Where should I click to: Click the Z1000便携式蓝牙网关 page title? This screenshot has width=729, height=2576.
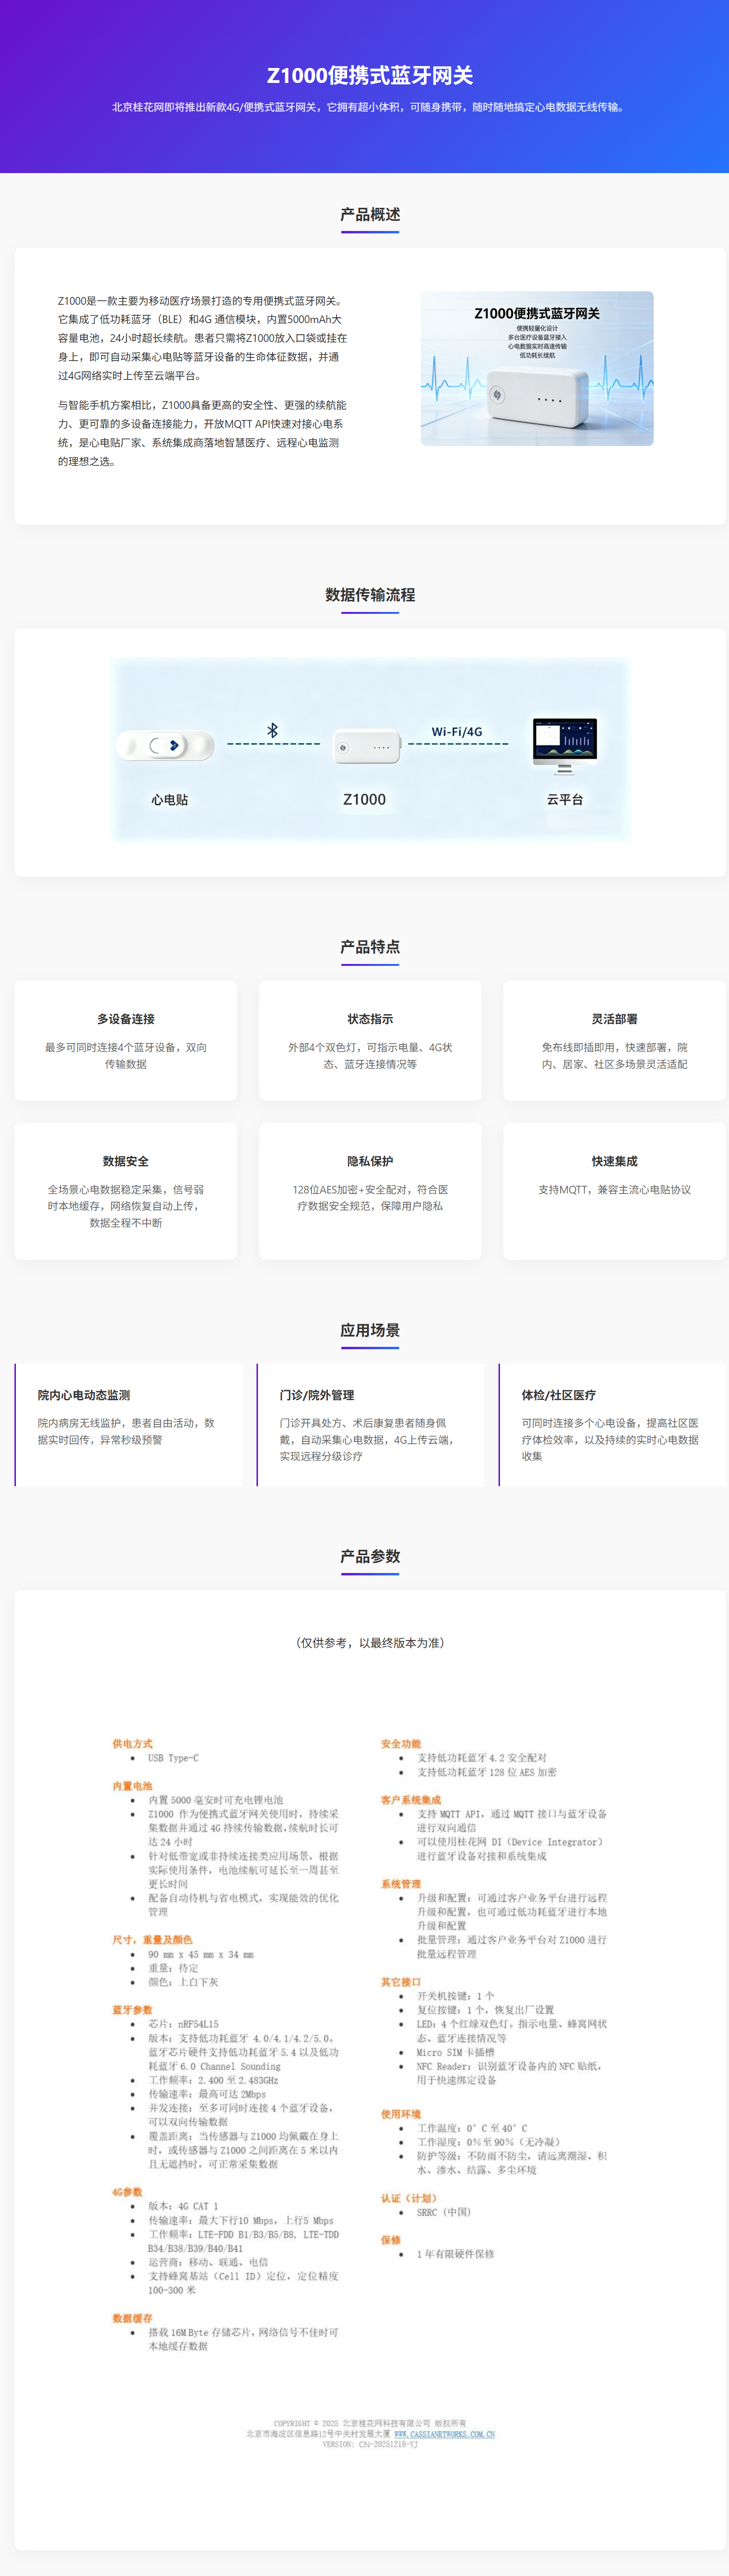tap(370, 75)
